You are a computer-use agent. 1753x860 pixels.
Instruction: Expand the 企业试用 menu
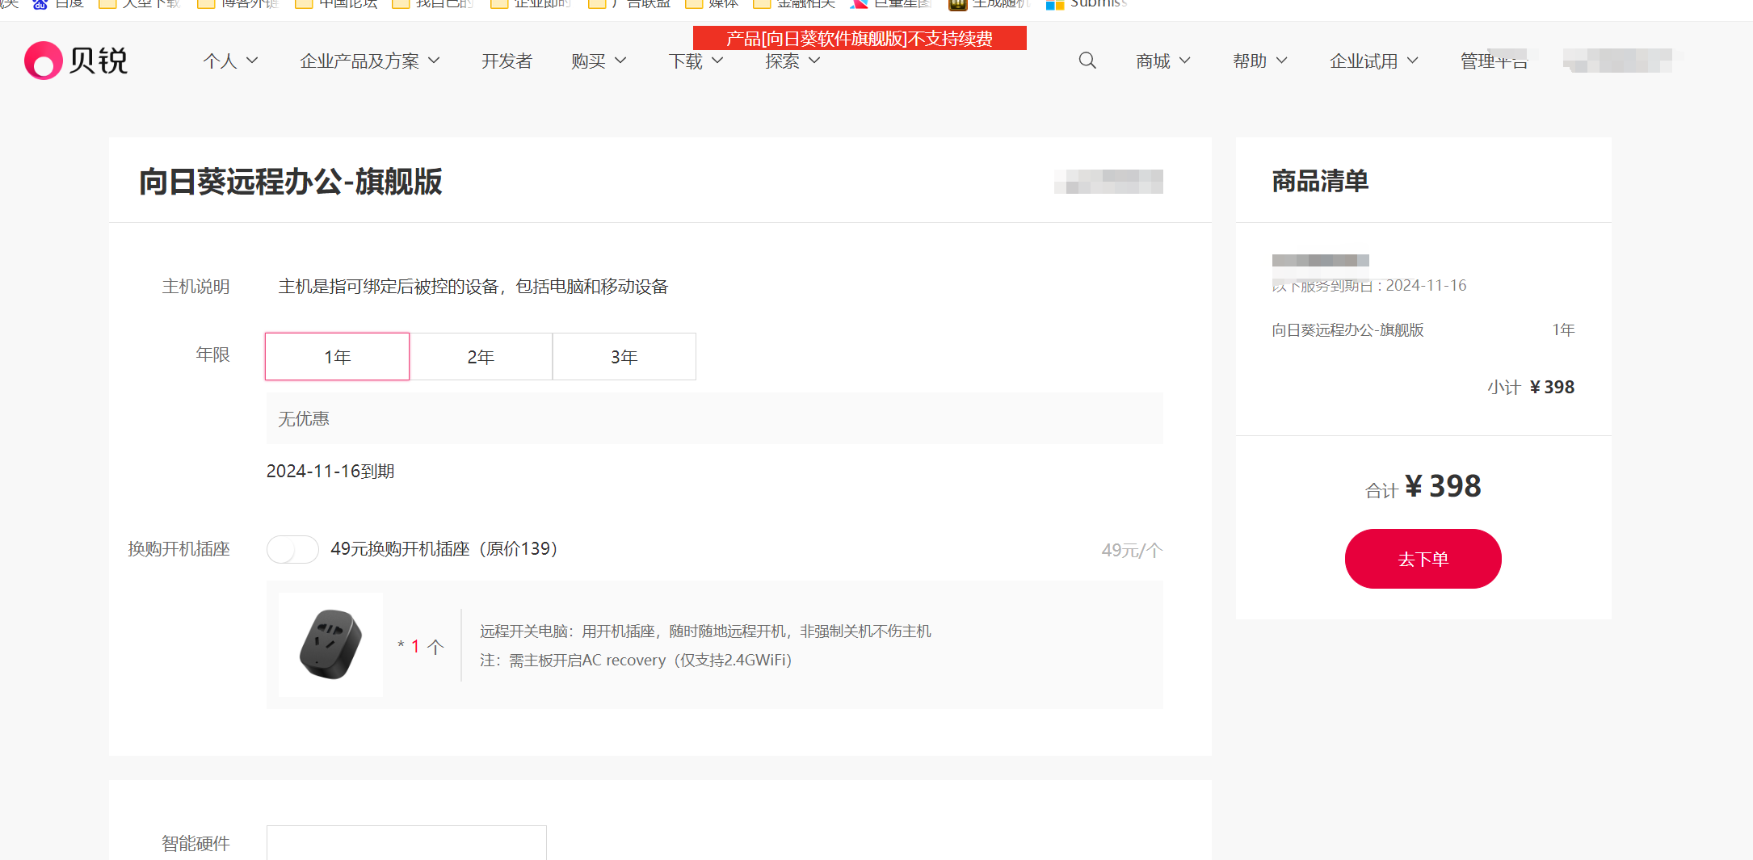(x=1374, y=61)
